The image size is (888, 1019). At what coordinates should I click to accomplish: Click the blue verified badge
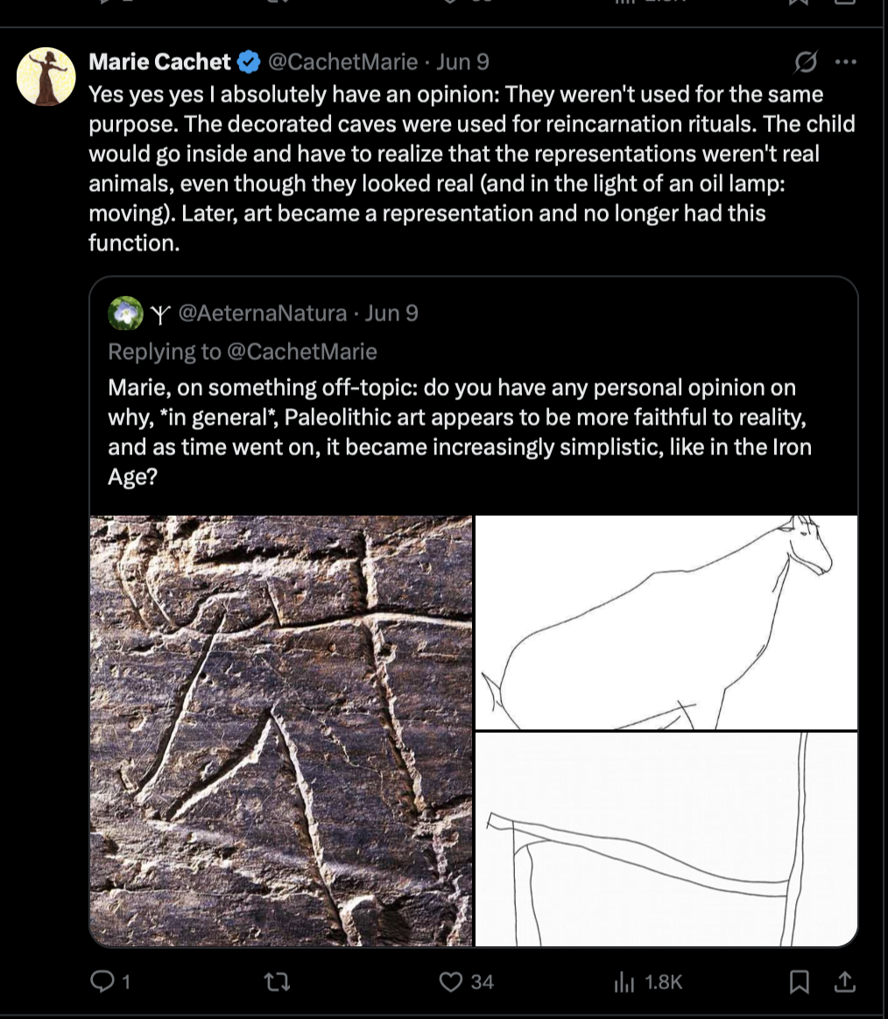click(x=249, y=62)
